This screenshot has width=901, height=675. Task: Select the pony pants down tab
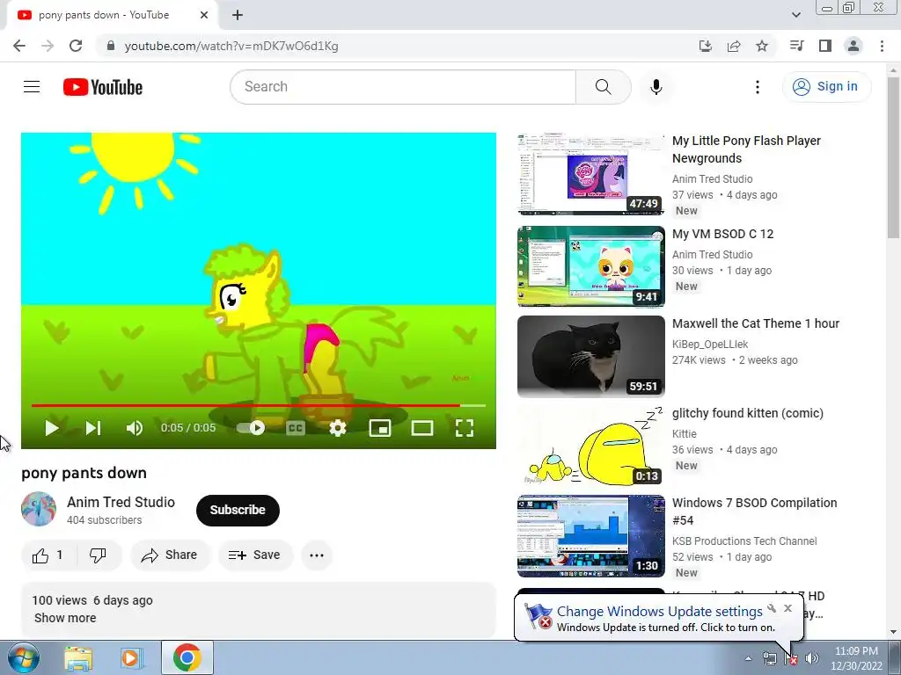click(x=112, y=15)
